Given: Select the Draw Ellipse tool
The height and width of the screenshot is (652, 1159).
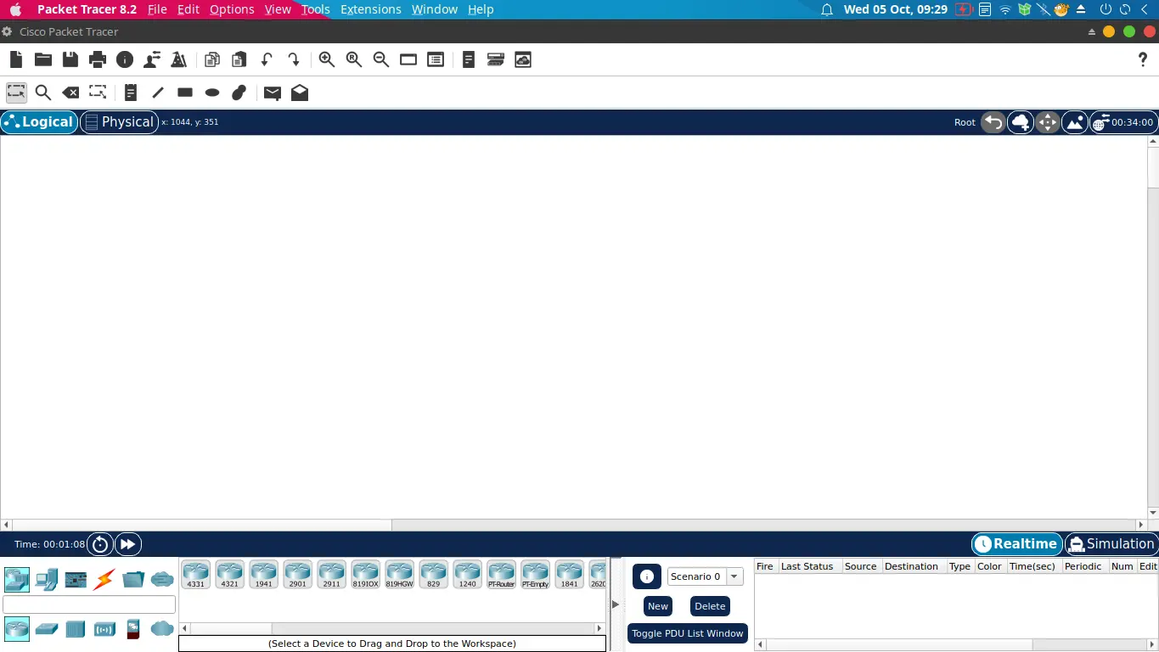Looking at the screenshot, I should (x=212, y=93).
